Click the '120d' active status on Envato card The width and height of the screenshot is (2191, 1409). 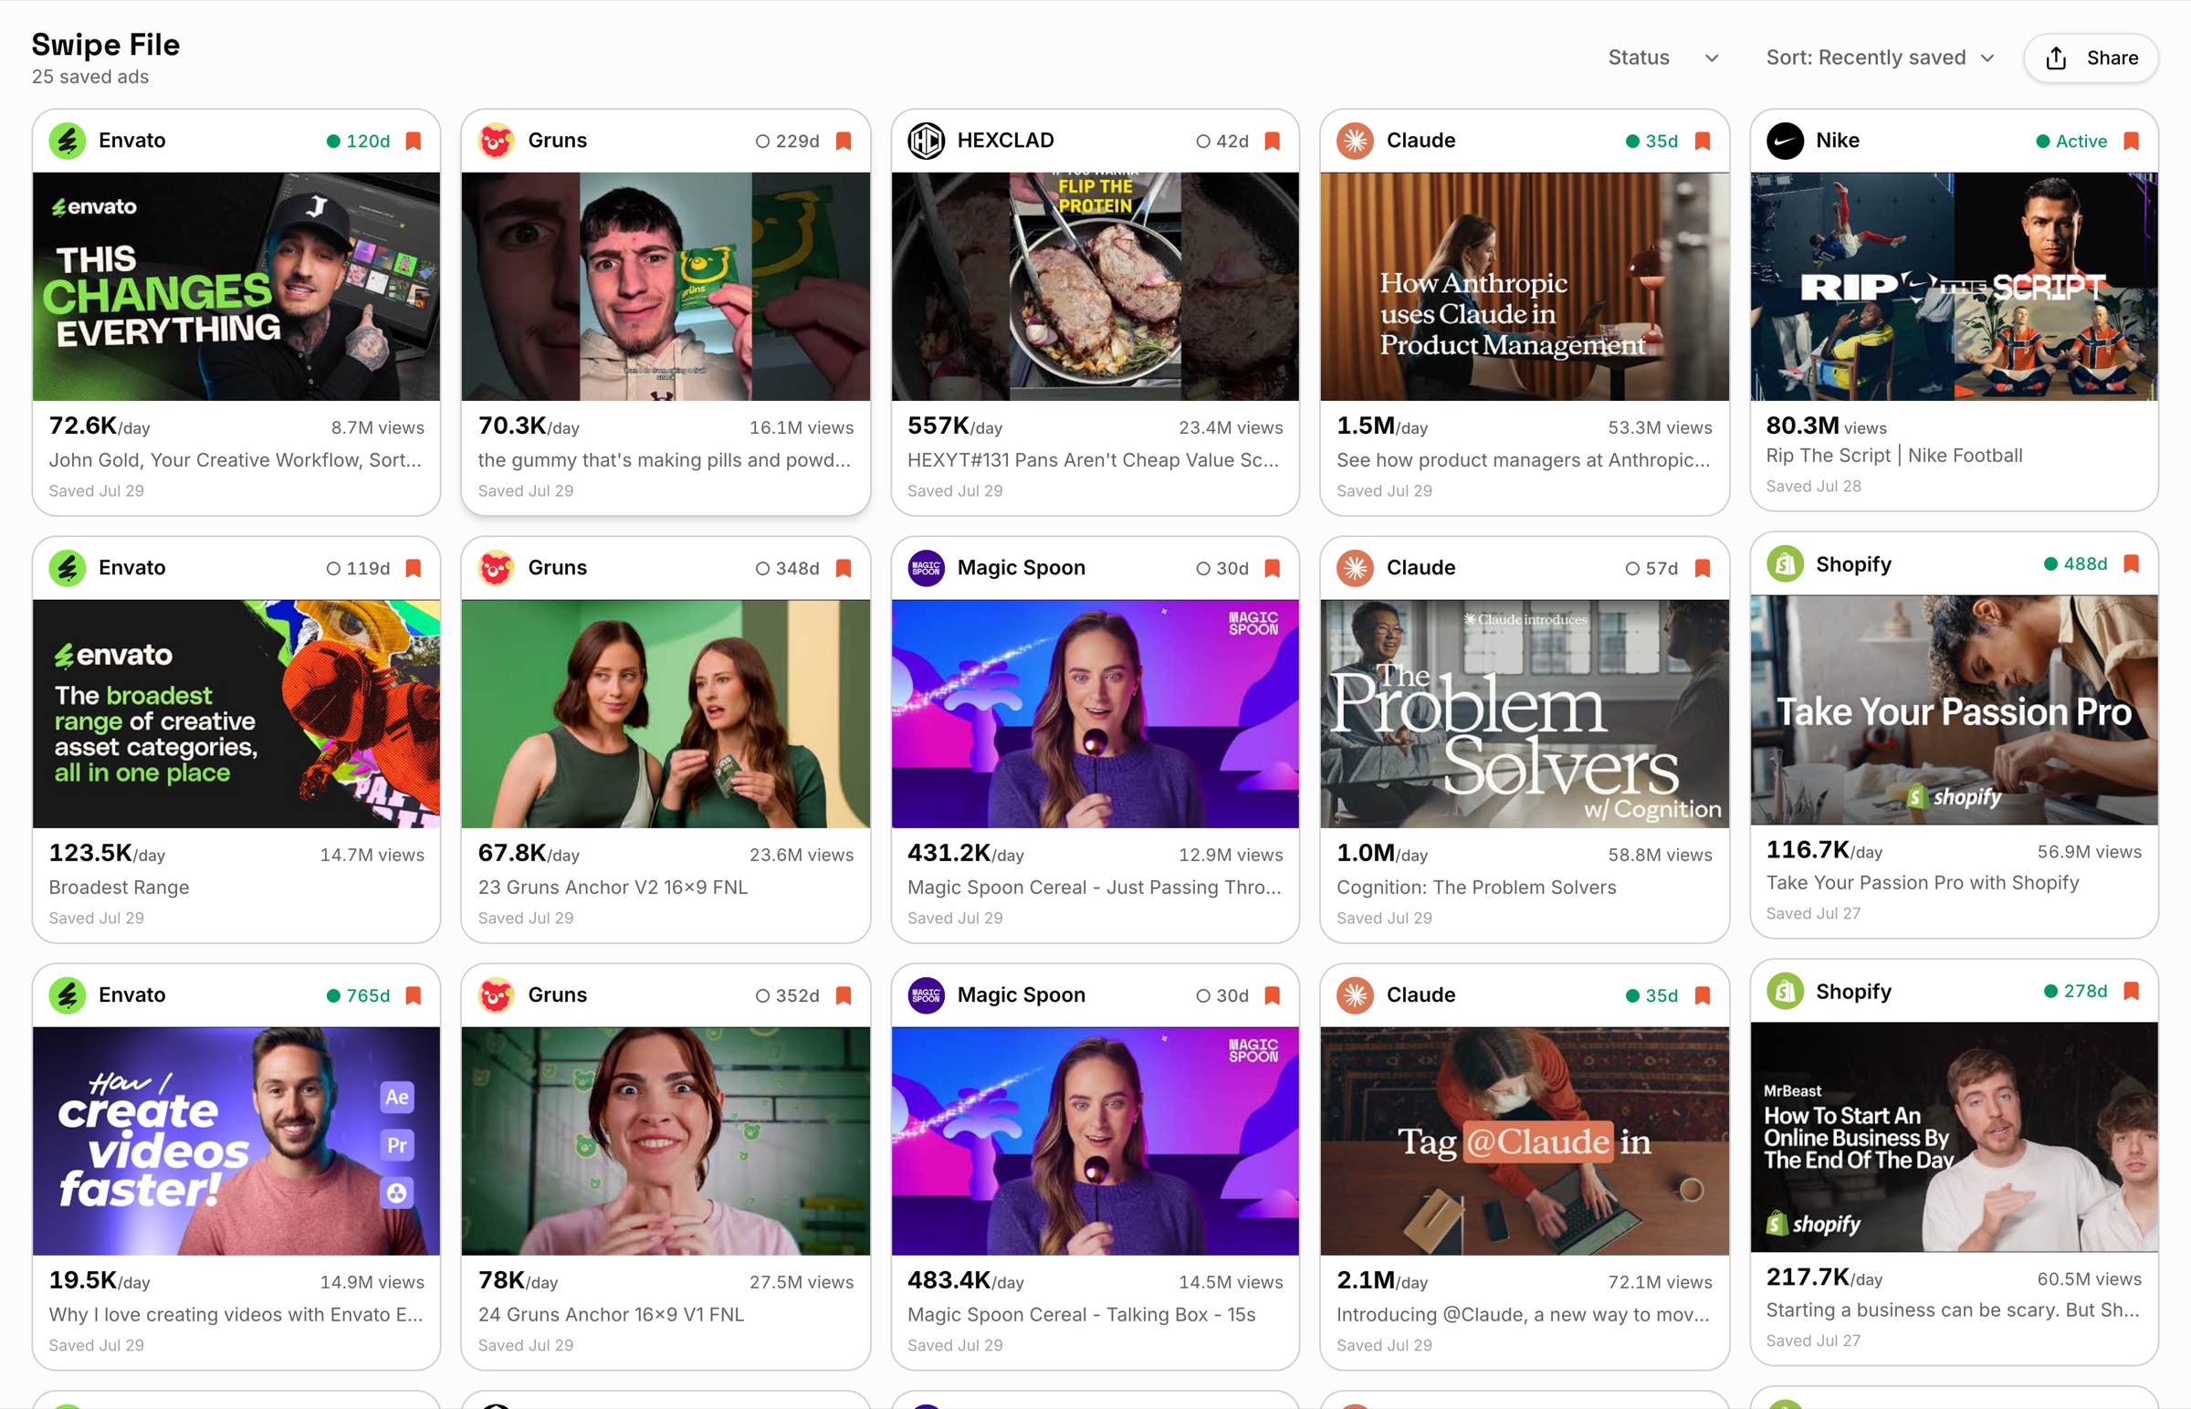coord(359,142)
